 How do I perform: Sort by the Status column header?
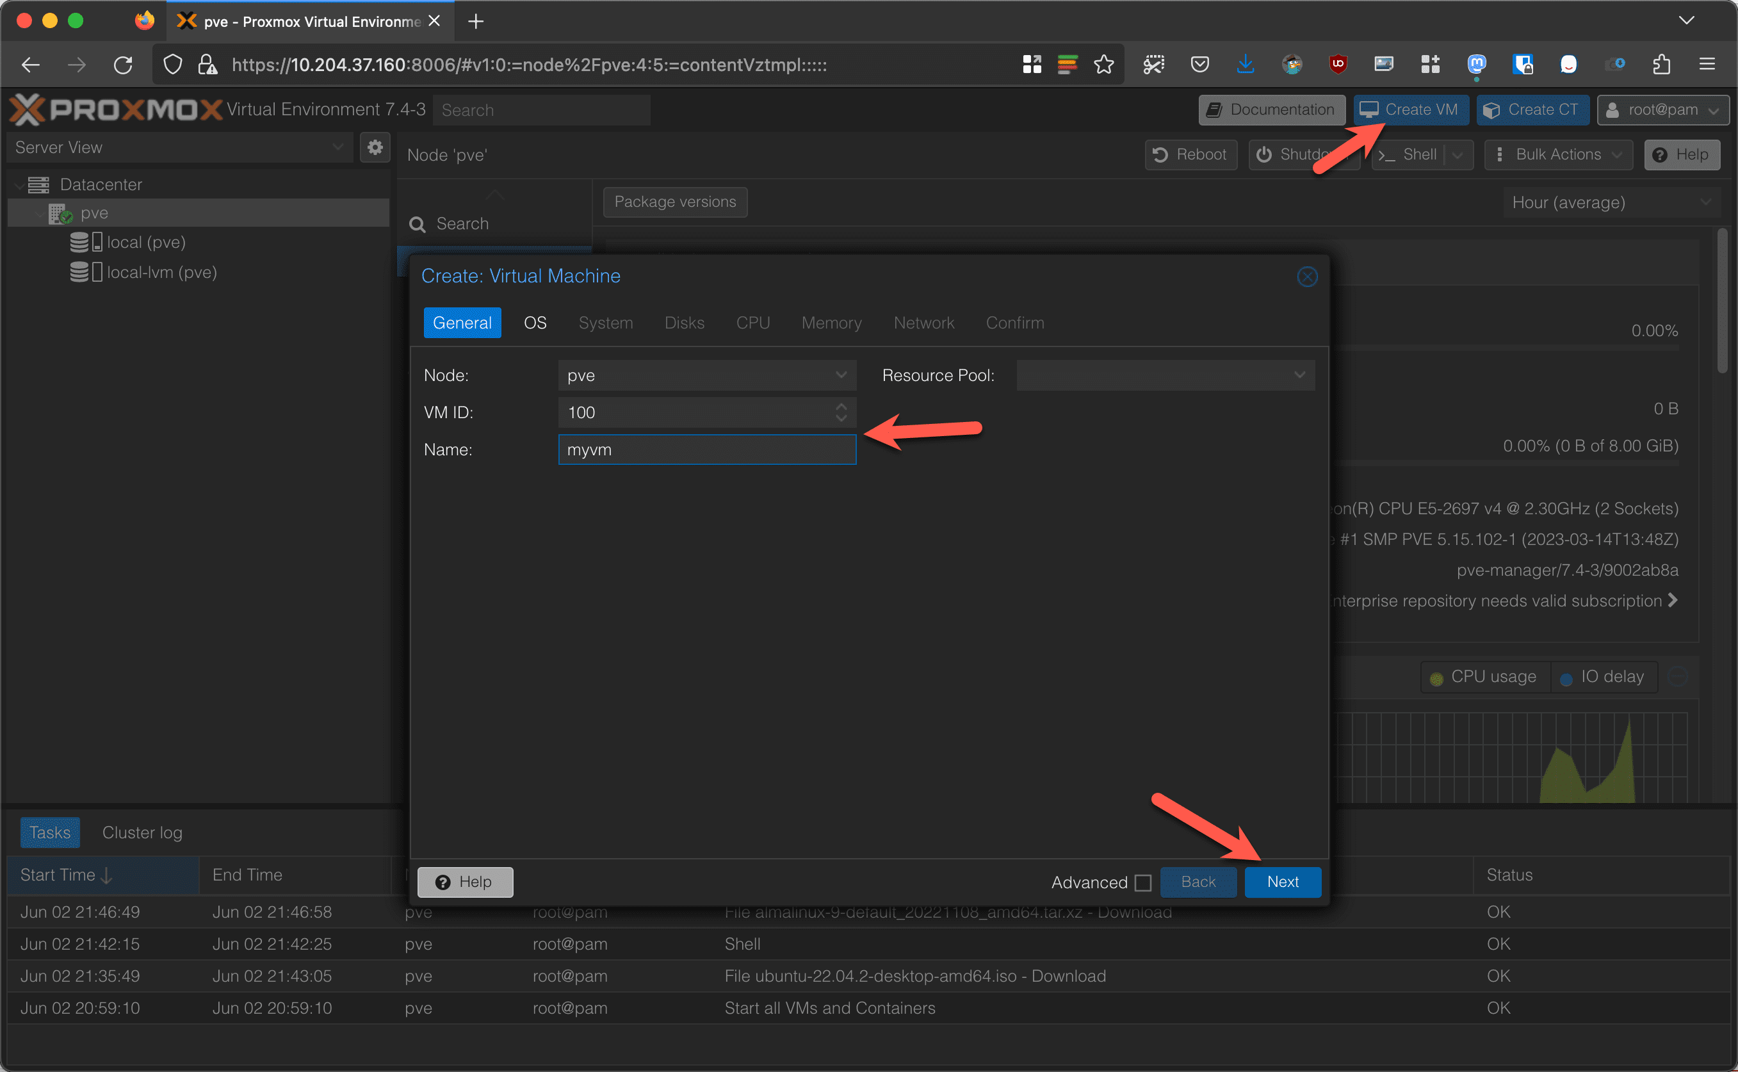tap(1600, 875)
